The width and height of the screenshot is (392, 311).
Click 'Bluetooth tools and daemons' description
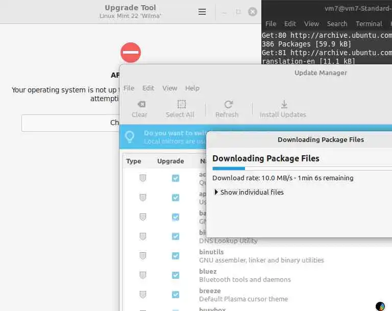click(245, 279)
